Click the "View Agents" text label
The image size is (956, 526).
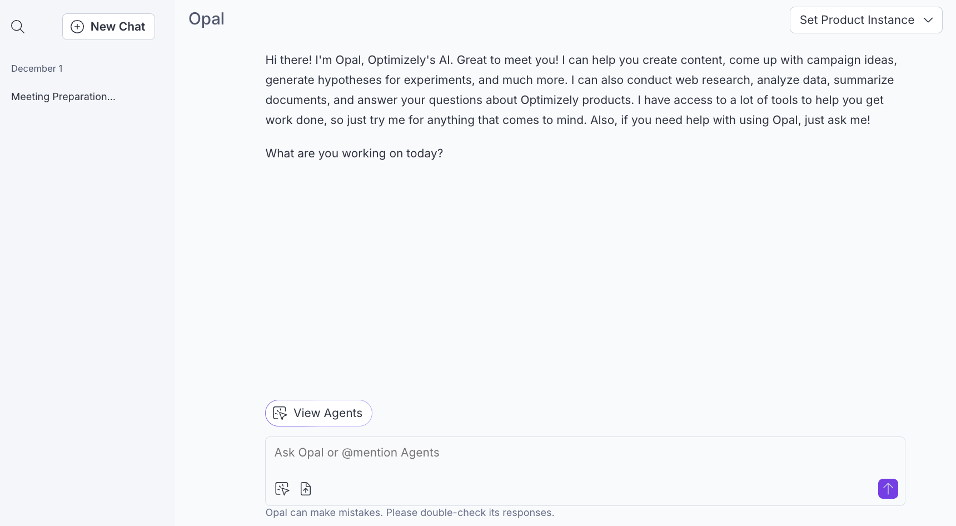tap(328, 413)
